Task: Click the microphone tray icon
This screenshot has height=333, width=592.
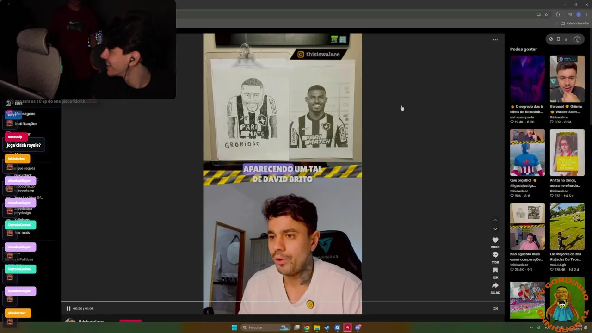Action: click(538, 327)
